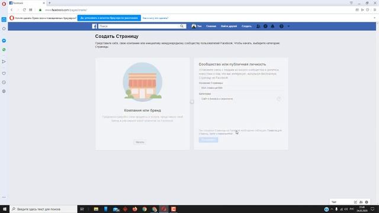View site security via the padlock icon
Viewport: 379px width, 213px height.
40,10
